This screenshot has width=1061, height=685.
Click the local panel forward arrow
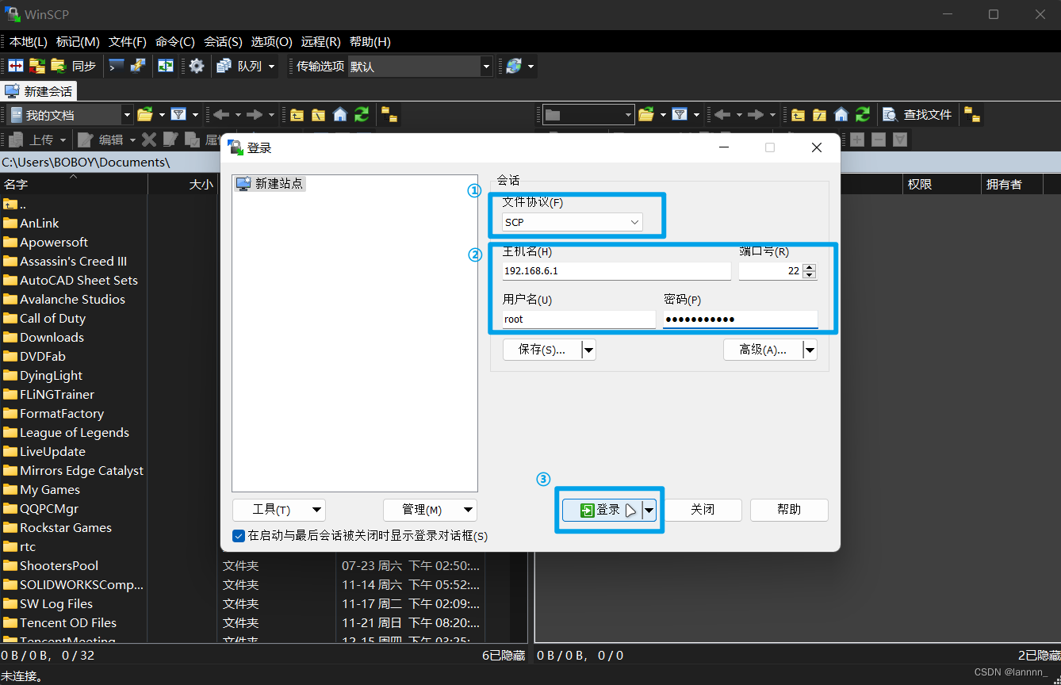[254, 115]
